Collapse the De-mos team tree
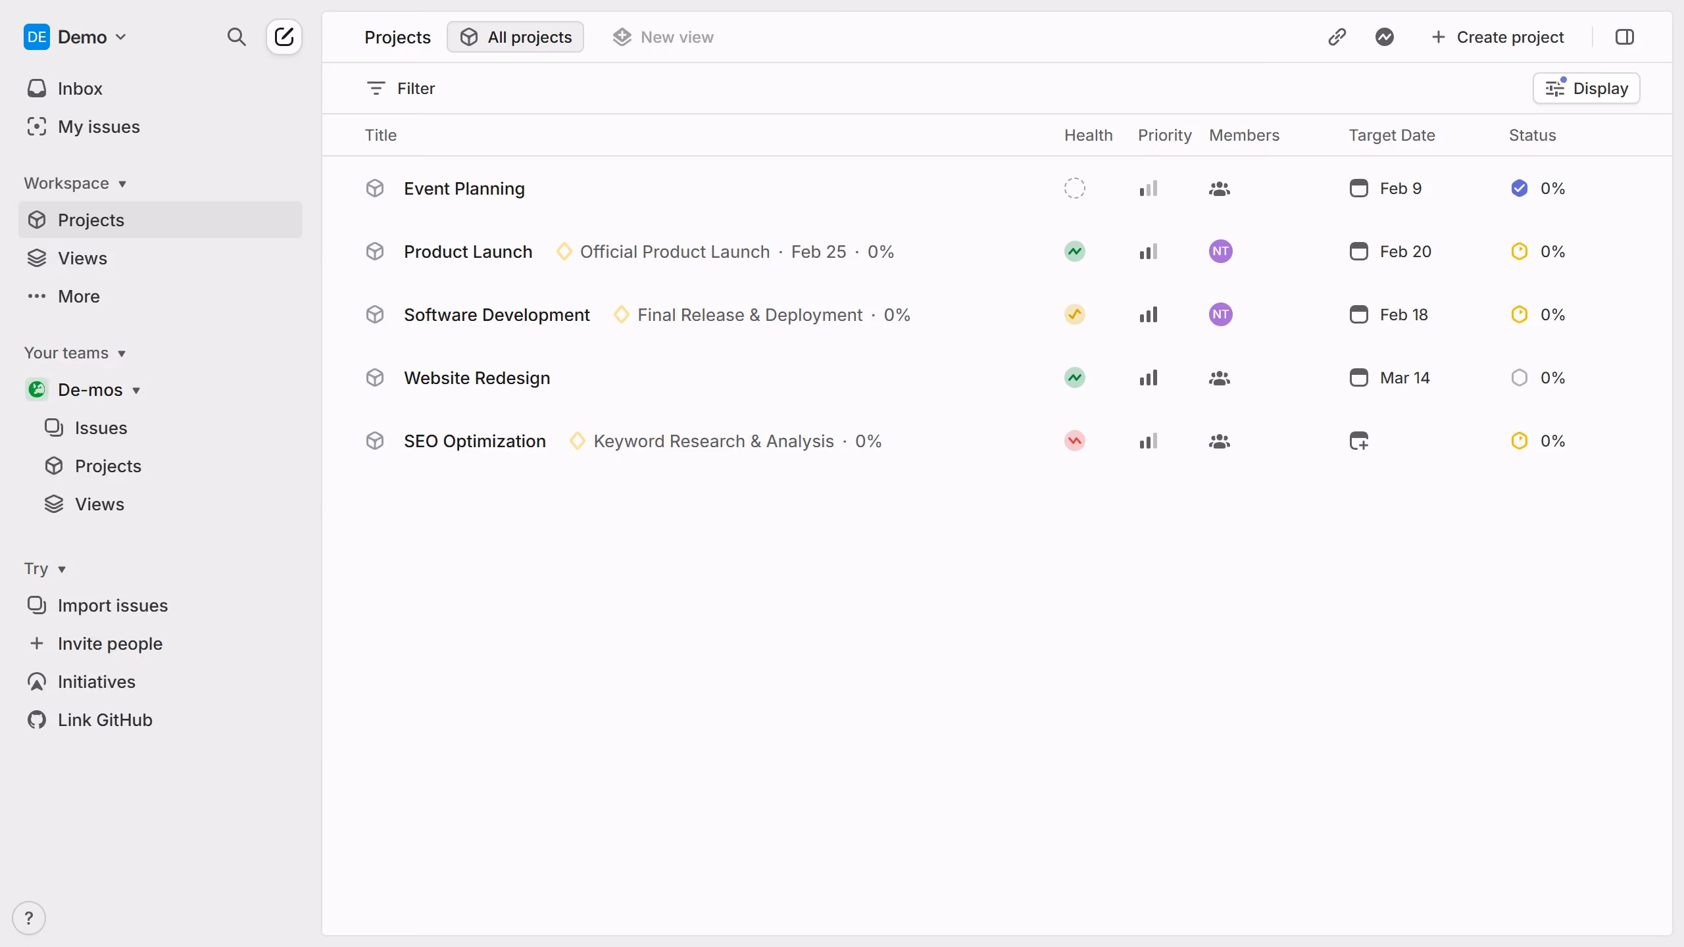The image size is (1684, 947). click(x=136, y=390)
